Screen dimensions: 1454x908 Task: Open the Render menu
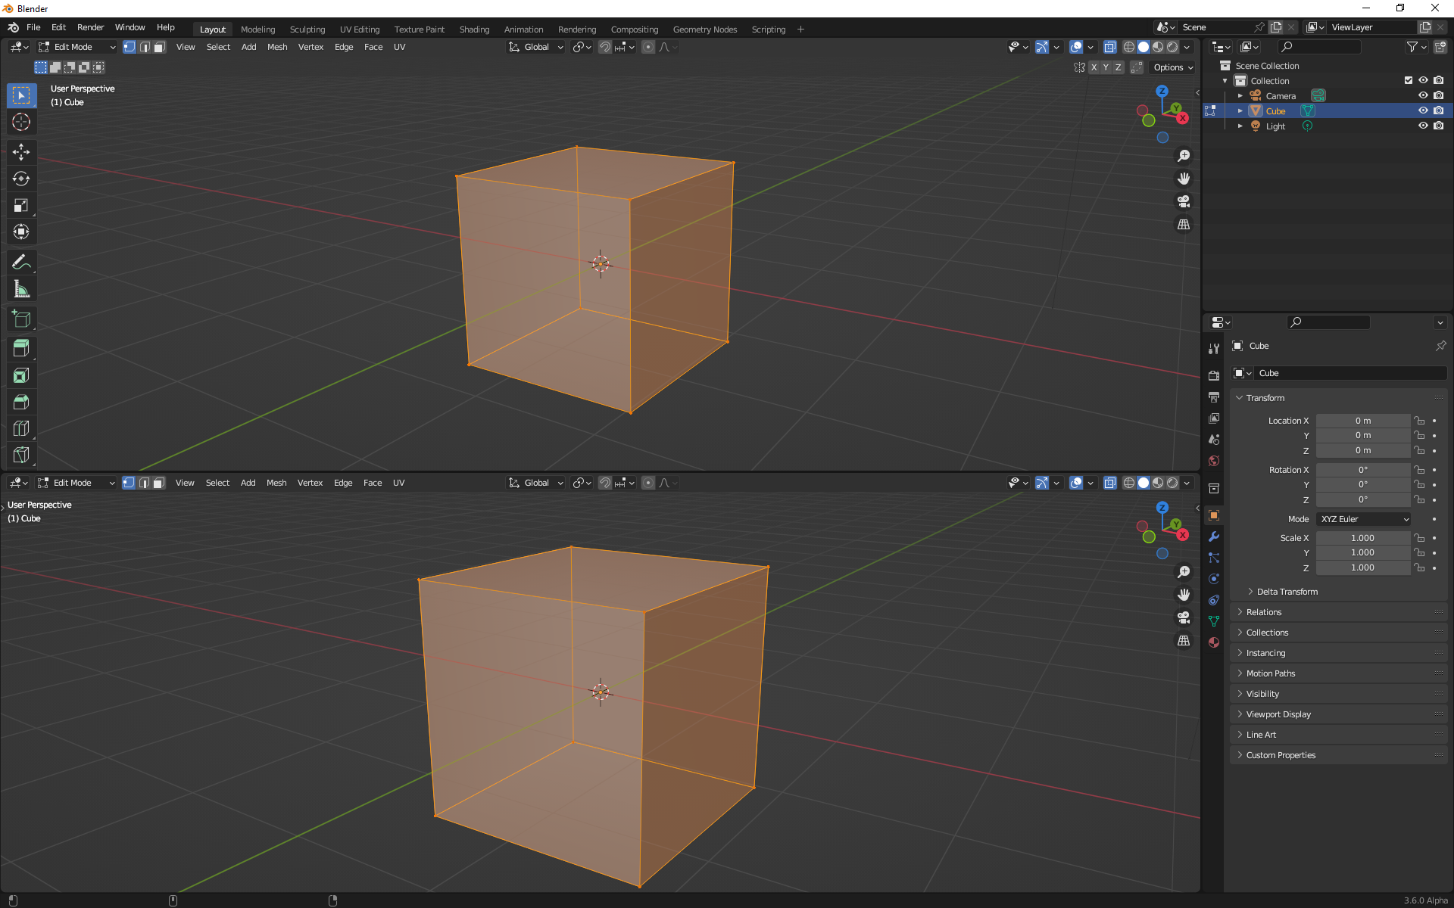point(90,27)
